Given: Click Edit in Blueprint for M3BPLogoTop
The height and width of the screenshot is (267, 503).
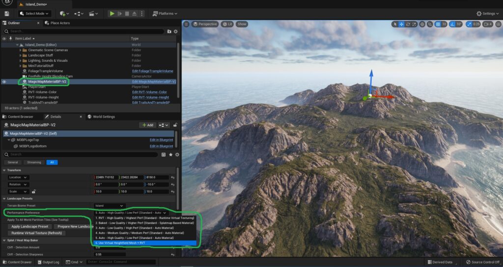Looking at the screenshot, I should tap(161, 140).
